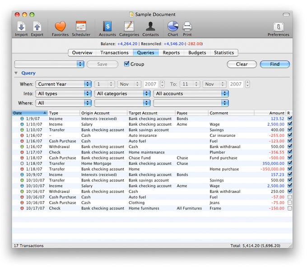Toggle reconciled checkbox for 10/17/07 Check row
The width and height of the screenshot is (307, 267).
pos(289,208)
